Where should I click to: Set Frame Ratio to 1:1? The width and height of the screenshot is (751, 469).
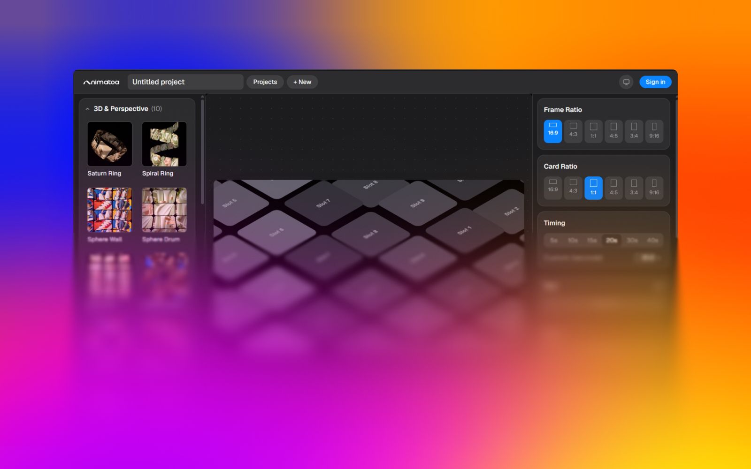pos(593,131)
